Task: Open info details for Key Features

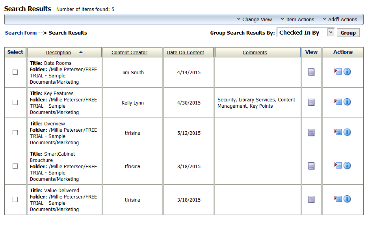Action: click(x=347, y=102)
